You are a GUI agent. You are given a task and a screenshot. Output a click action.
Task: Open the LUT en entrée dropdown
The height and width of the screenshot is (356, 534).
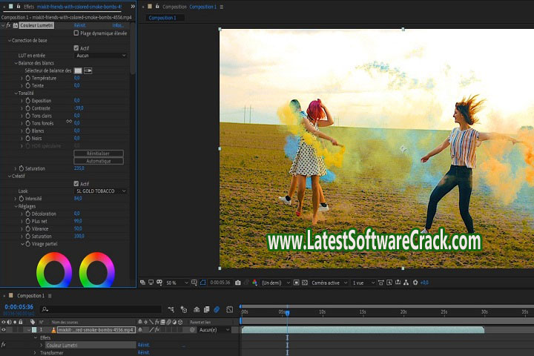pyautogui.click(x=101, y=56)
